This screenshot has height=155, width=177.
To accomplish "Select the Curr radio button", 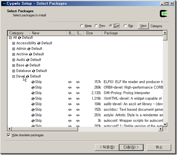I will (111, 26).
